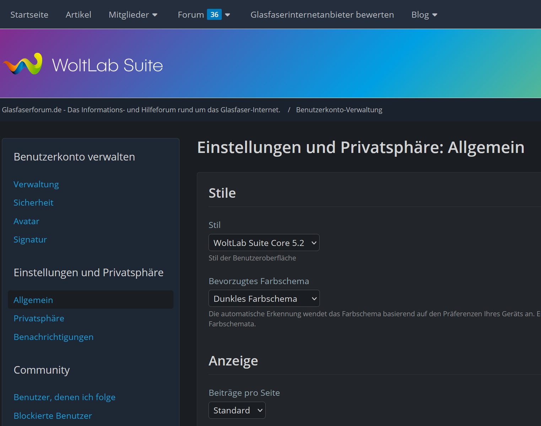Click the Bevorzugtes Farbschema label
541x426 pixels.
[259, 281]
